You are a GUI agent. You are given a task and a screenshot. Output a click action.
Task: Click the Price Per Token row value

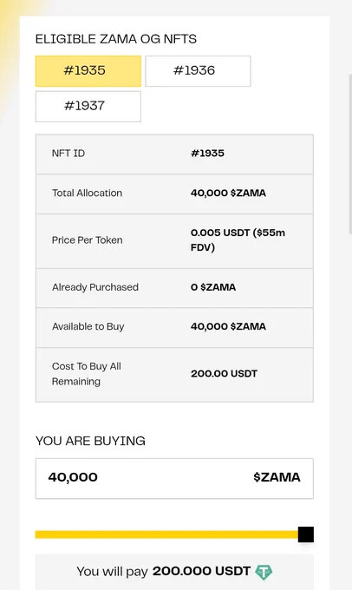point(238,240)
